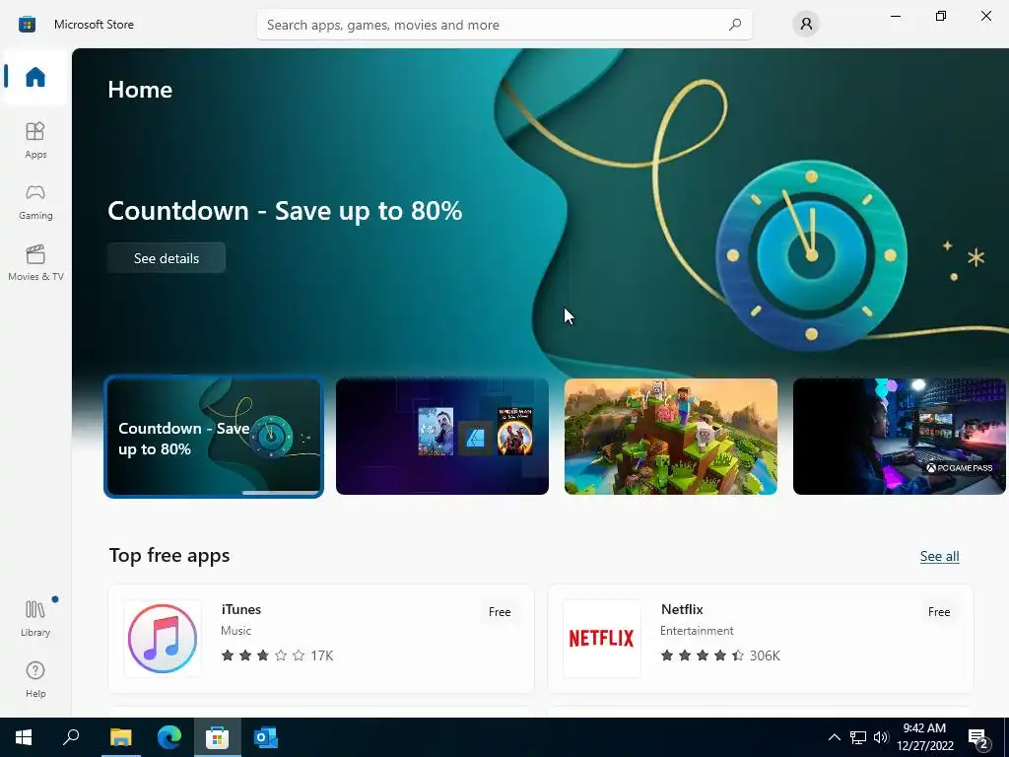Open the Library section
The image size is (1009, 757).
(x=35, y=617)
